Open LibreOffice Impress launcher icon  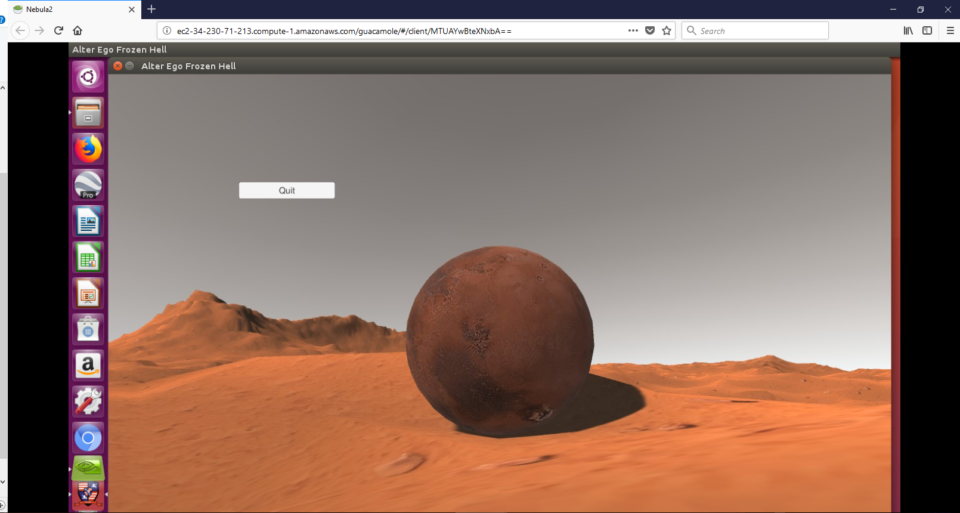pyautogui.click(x=88, y=293)
